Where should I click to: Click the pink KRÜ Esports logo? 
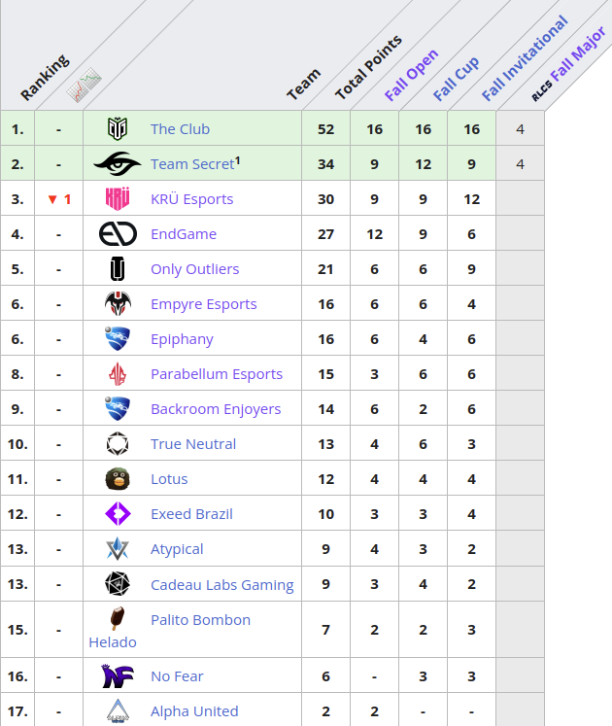pyautogui.click(x=118, y=199)
